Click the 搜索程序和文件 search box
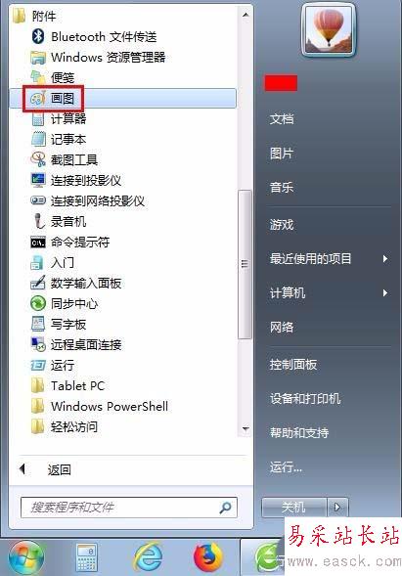 click(x=129, y=508)
